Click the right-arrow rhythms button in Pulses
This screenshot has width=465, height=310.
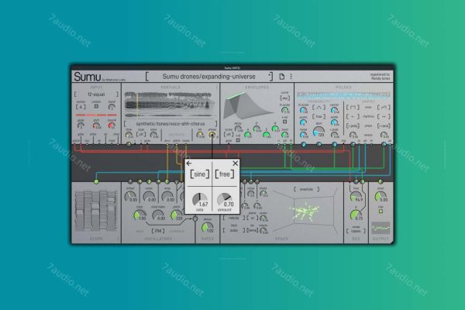point(384,116)
